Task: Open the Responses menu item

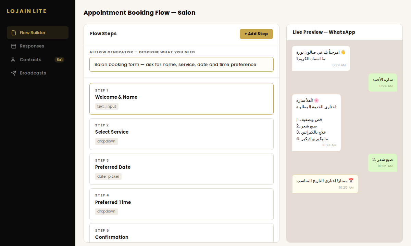Action: [x=32, y=46]
